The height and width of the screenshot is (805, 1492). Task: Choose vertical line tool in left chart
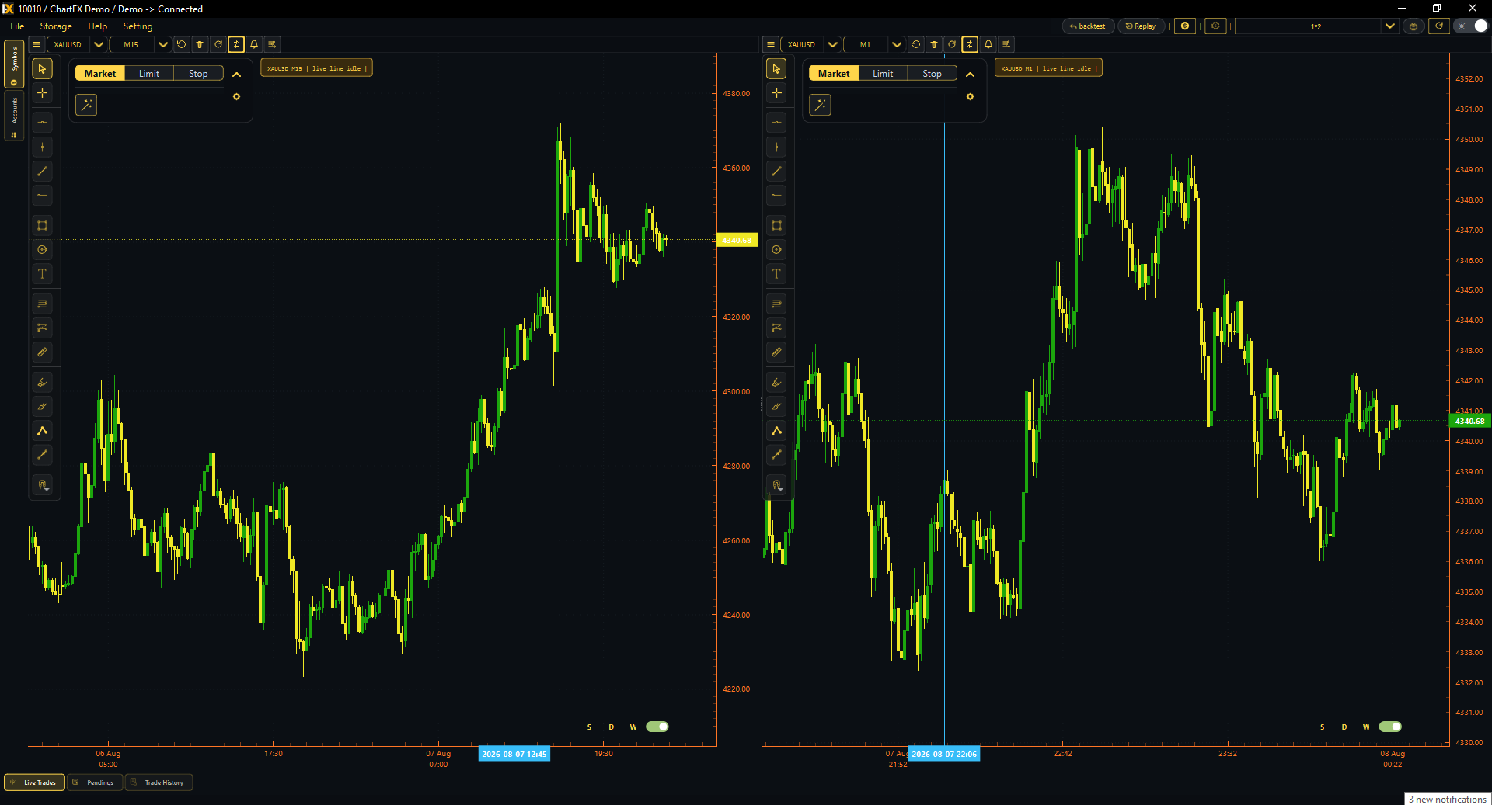[43, 147]
